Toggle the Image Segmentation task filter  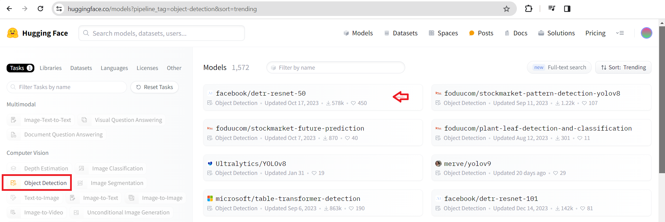110,183
